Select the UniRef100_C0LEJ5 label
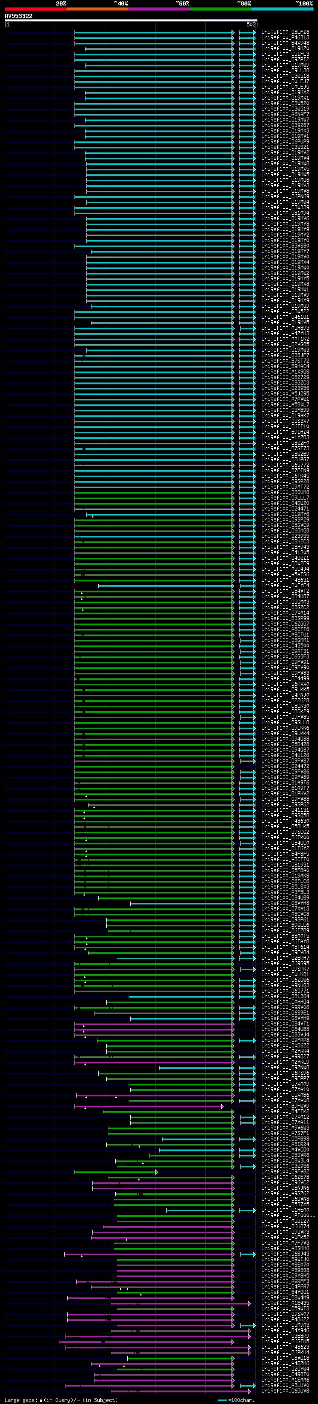The width and height of the screenshot is (318, 1404). [x=285, y=87]
